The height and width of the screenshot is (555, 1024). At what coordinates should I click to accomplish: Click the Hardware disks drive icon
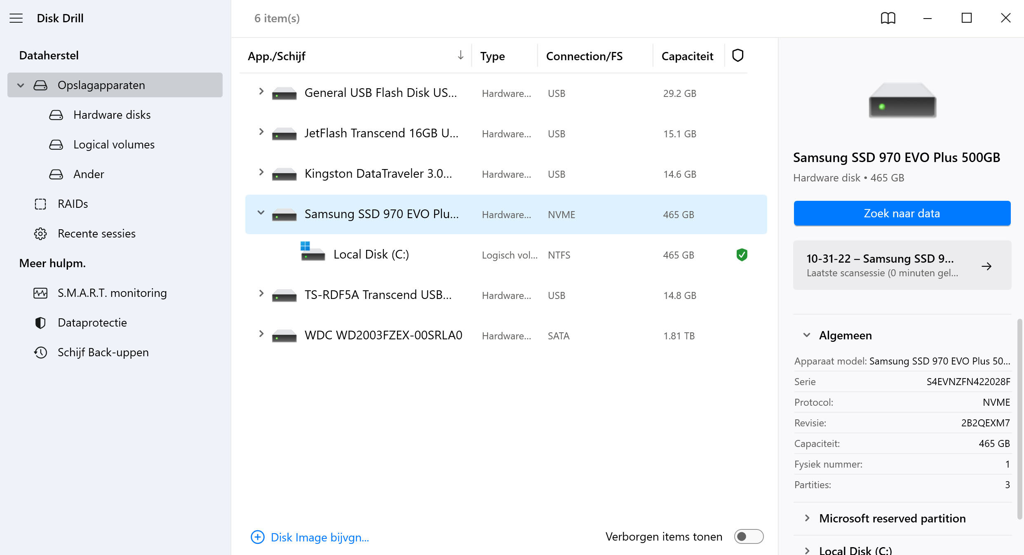click(56, 115)
